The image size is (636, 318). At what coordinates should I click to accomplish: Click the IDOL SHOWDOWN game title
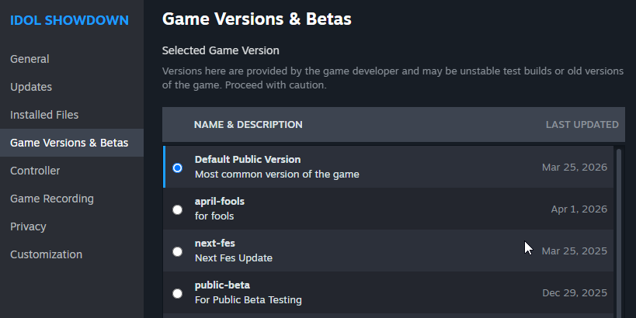pos(69,20)
